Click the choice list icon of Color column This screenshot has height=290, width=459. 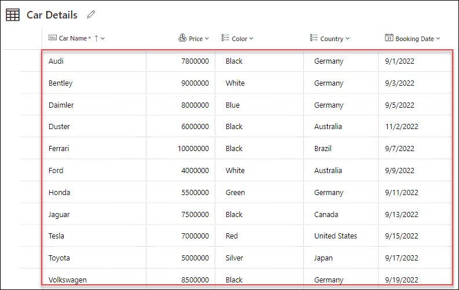pos(225,38)
